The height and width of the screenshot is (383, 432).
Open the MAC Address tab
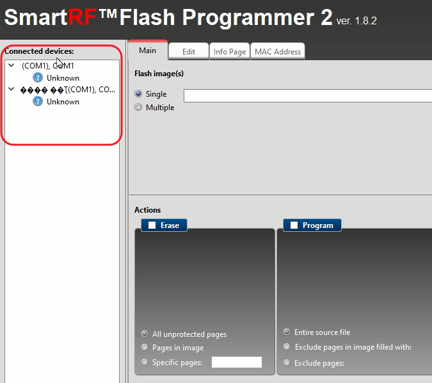point(277,52)
